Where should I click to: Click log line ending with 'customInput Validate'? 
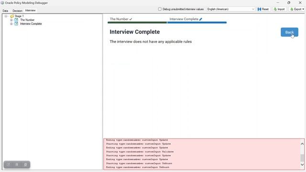[x=140, y=152]
